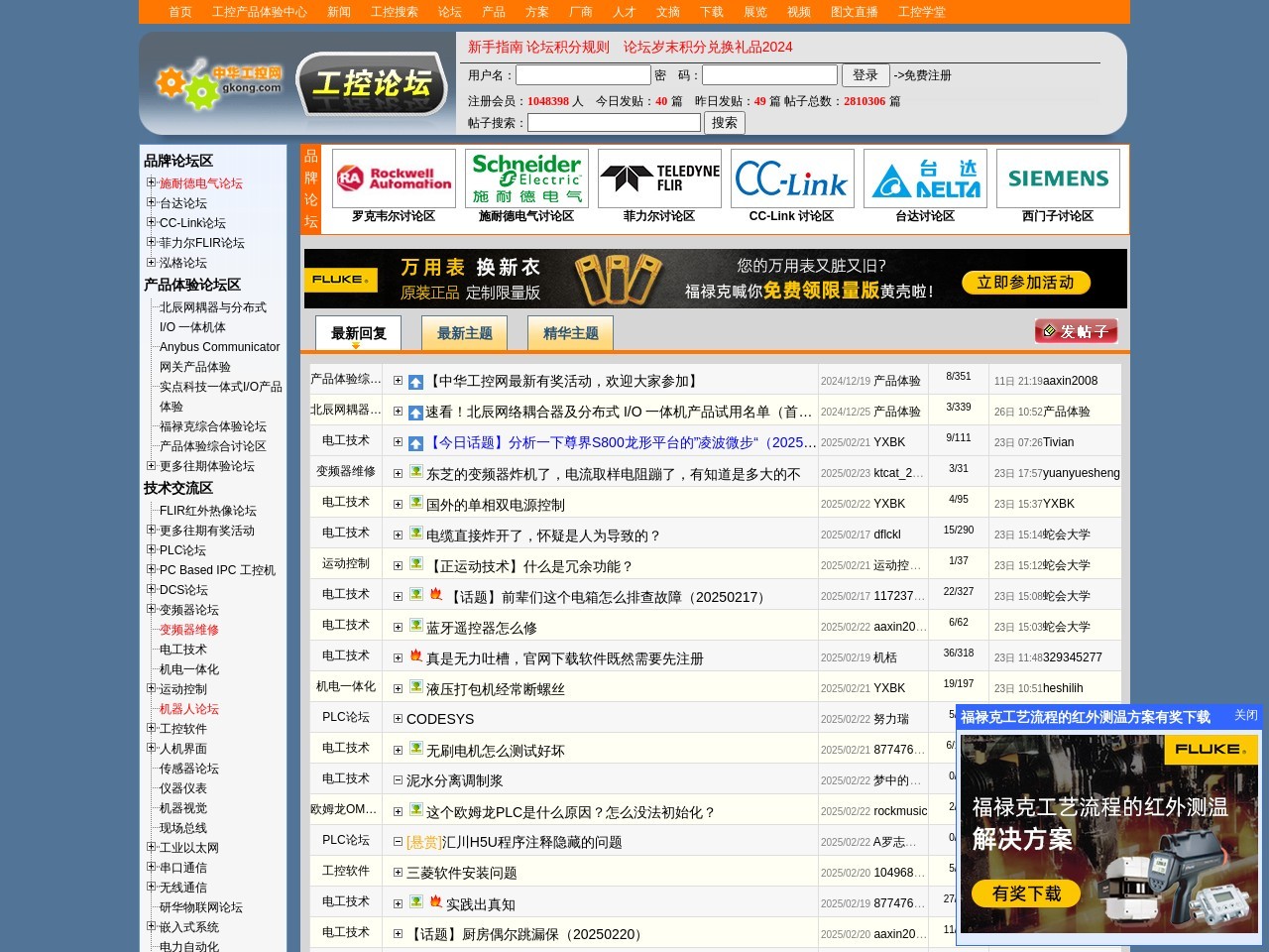The image size is (1269, 952).
Task: Click the gkong.com gear site logo
Action: (x=218, y=84)
